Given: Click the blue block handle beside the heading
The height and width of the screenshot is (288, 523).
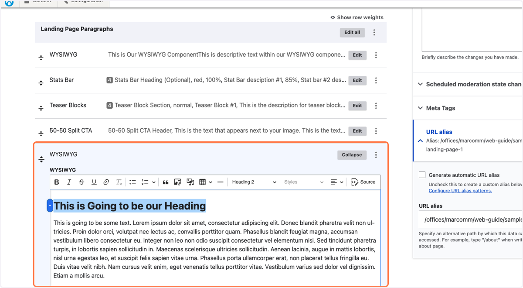Looking at the screenshot, I should pos(50,206).
